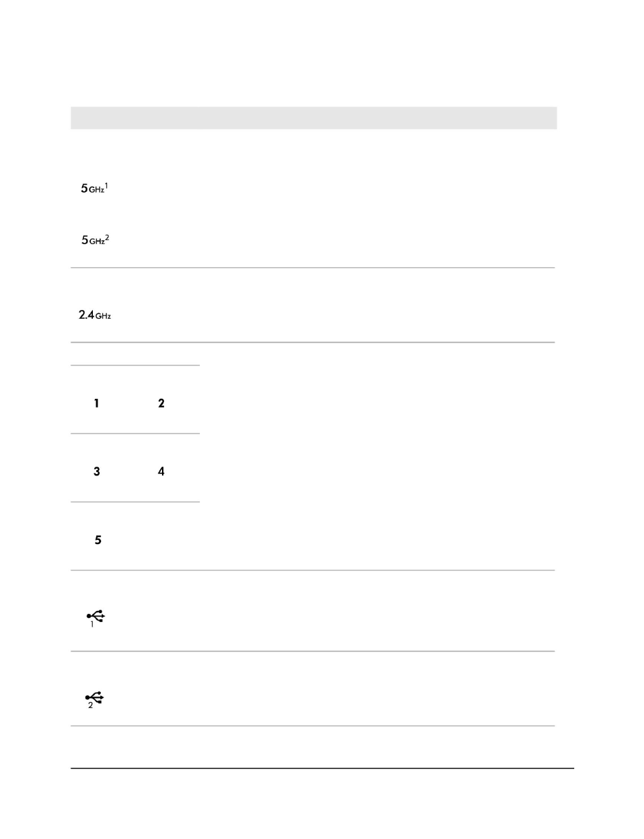The image size is (644, 839).
Task: Click Ethernet port number 2 symbol
Action: coord(161,403)
